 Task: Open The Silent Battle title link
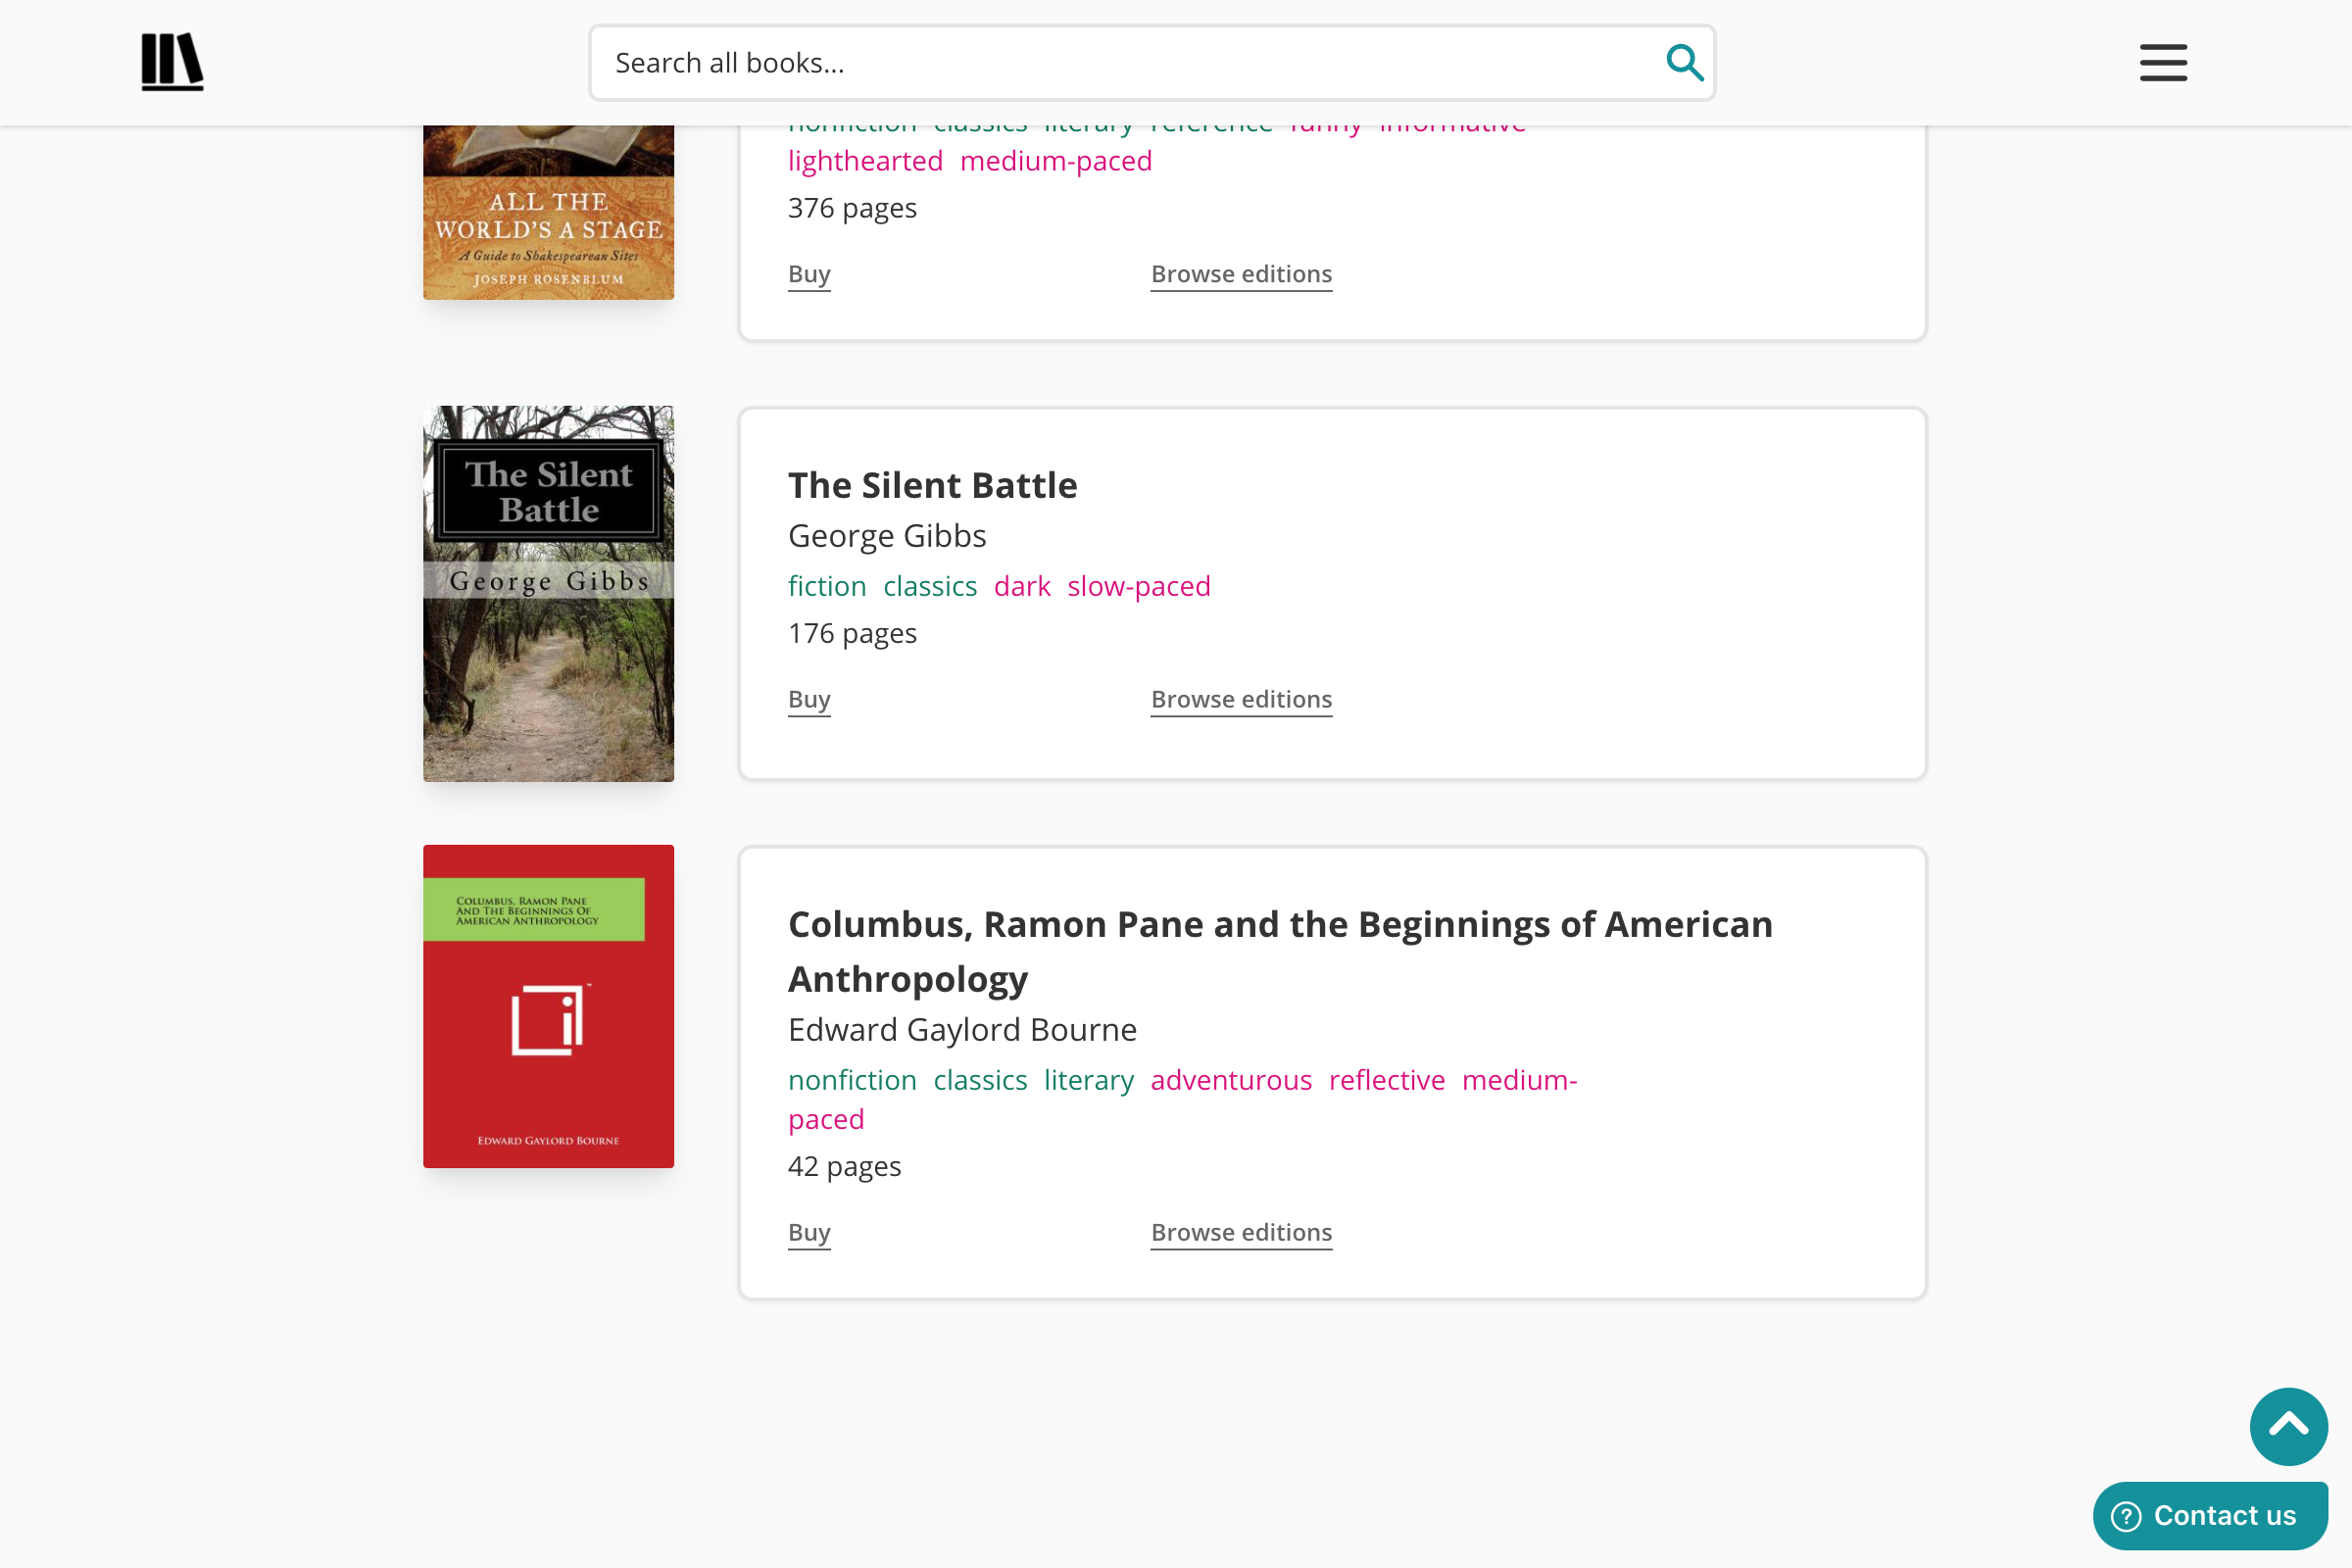(x=932, y=485)
